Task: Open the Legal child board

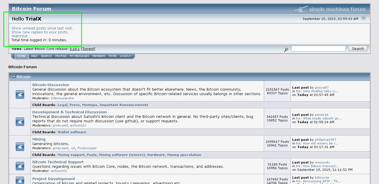Action: point(62,105)
